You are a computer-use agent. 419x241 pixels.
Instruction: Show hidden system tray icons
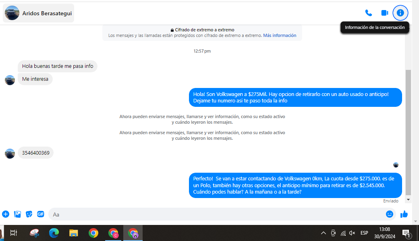tap(323, 233)
